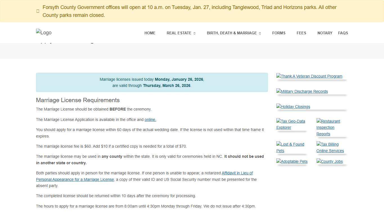Image resolution: width=384 pixels, height=216 pixels.
Task: Select FEES from the navigation bar
Action: pos(301,33)
